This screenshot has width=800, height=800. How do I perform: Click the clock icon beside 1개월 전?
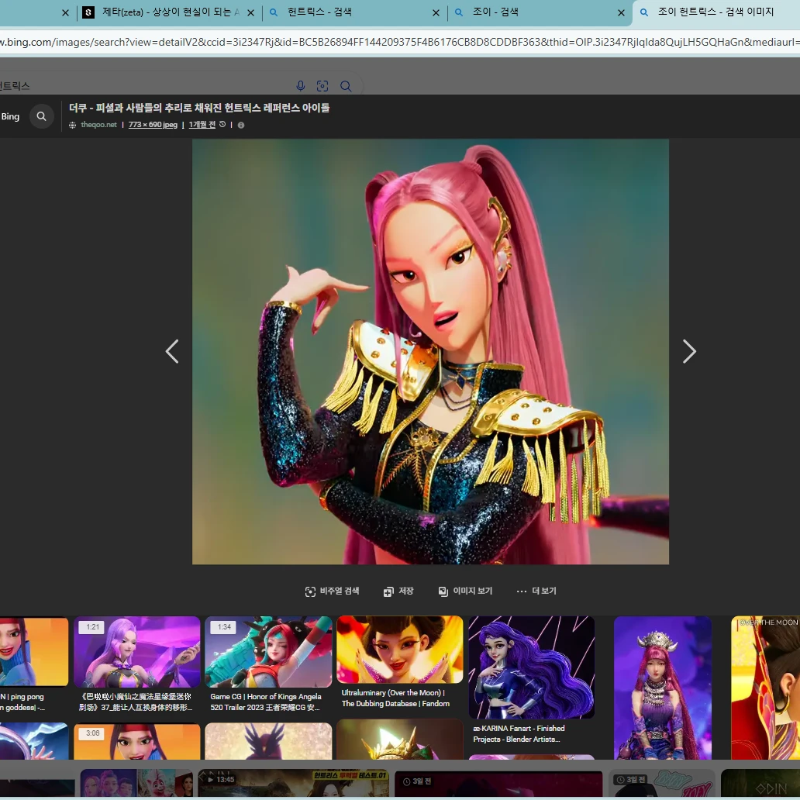[x=222, y=124]
